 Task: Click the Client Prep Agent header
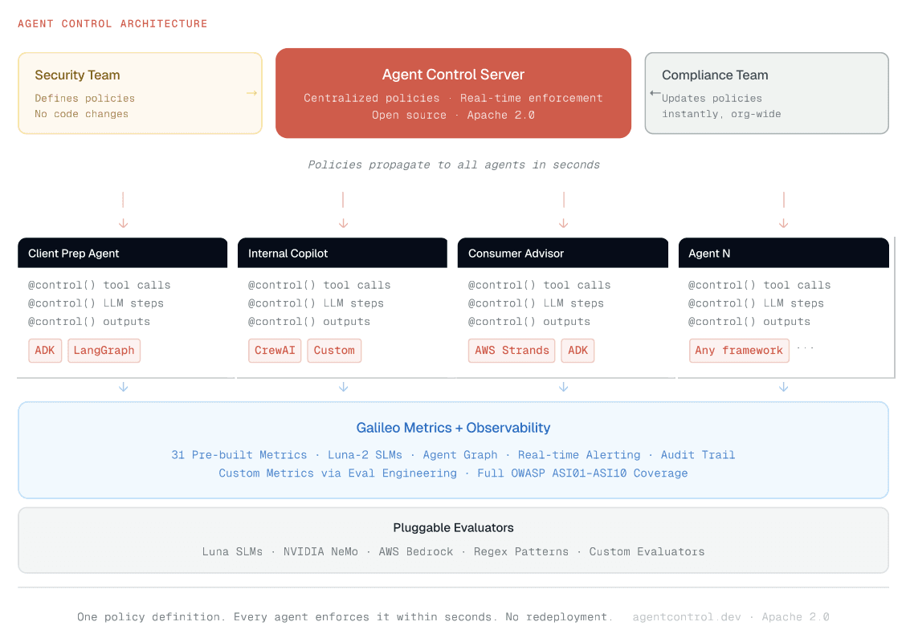(123, 253)
